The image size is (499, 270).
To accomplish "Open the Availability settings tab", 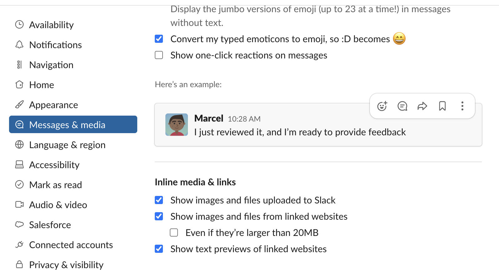I will tap(73, 25).
